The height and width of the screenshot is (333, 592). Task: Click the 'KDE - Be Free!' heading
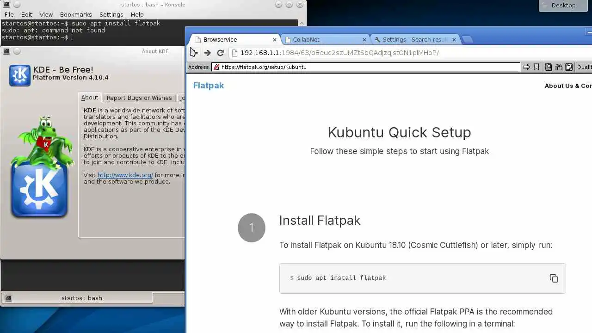pos(63,70)
